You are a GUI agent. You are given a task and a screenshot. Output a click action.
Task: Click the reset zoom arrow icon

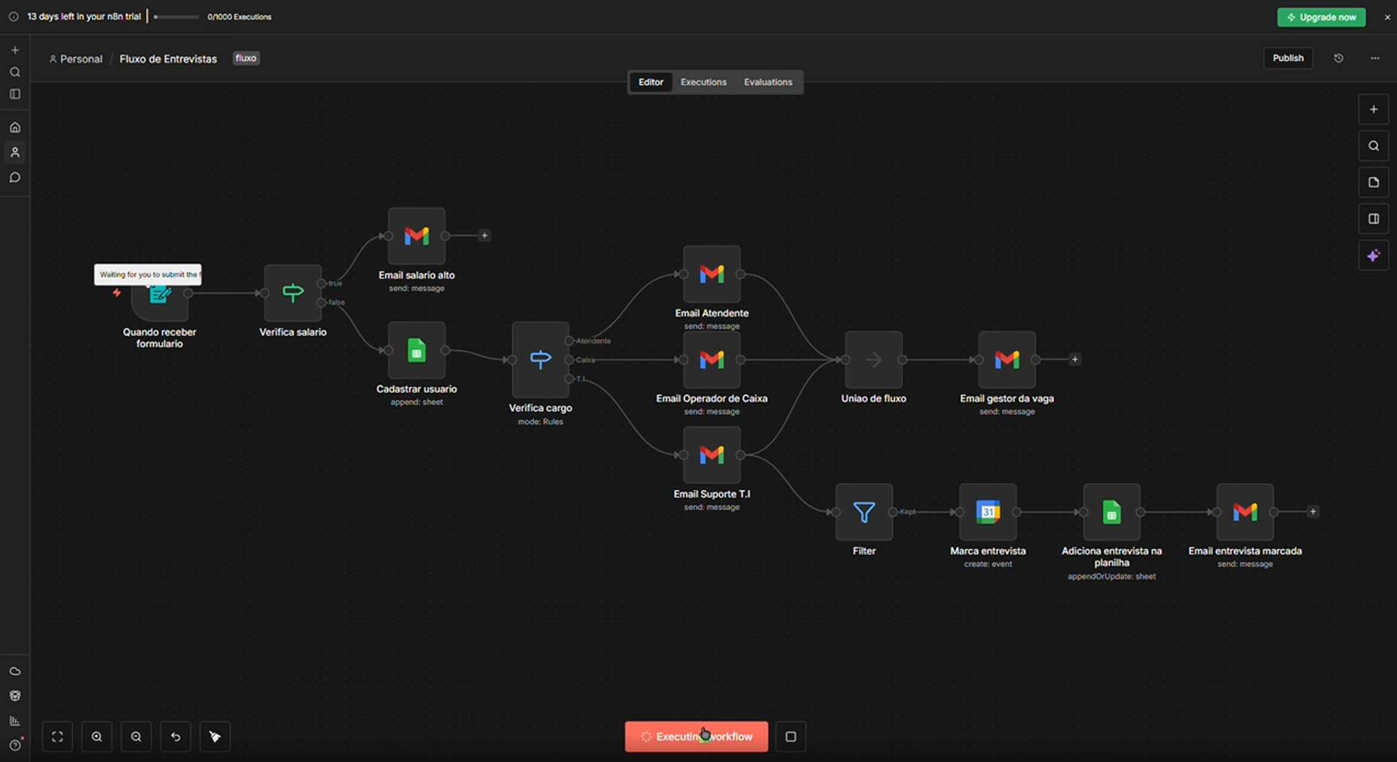(176, 736)
